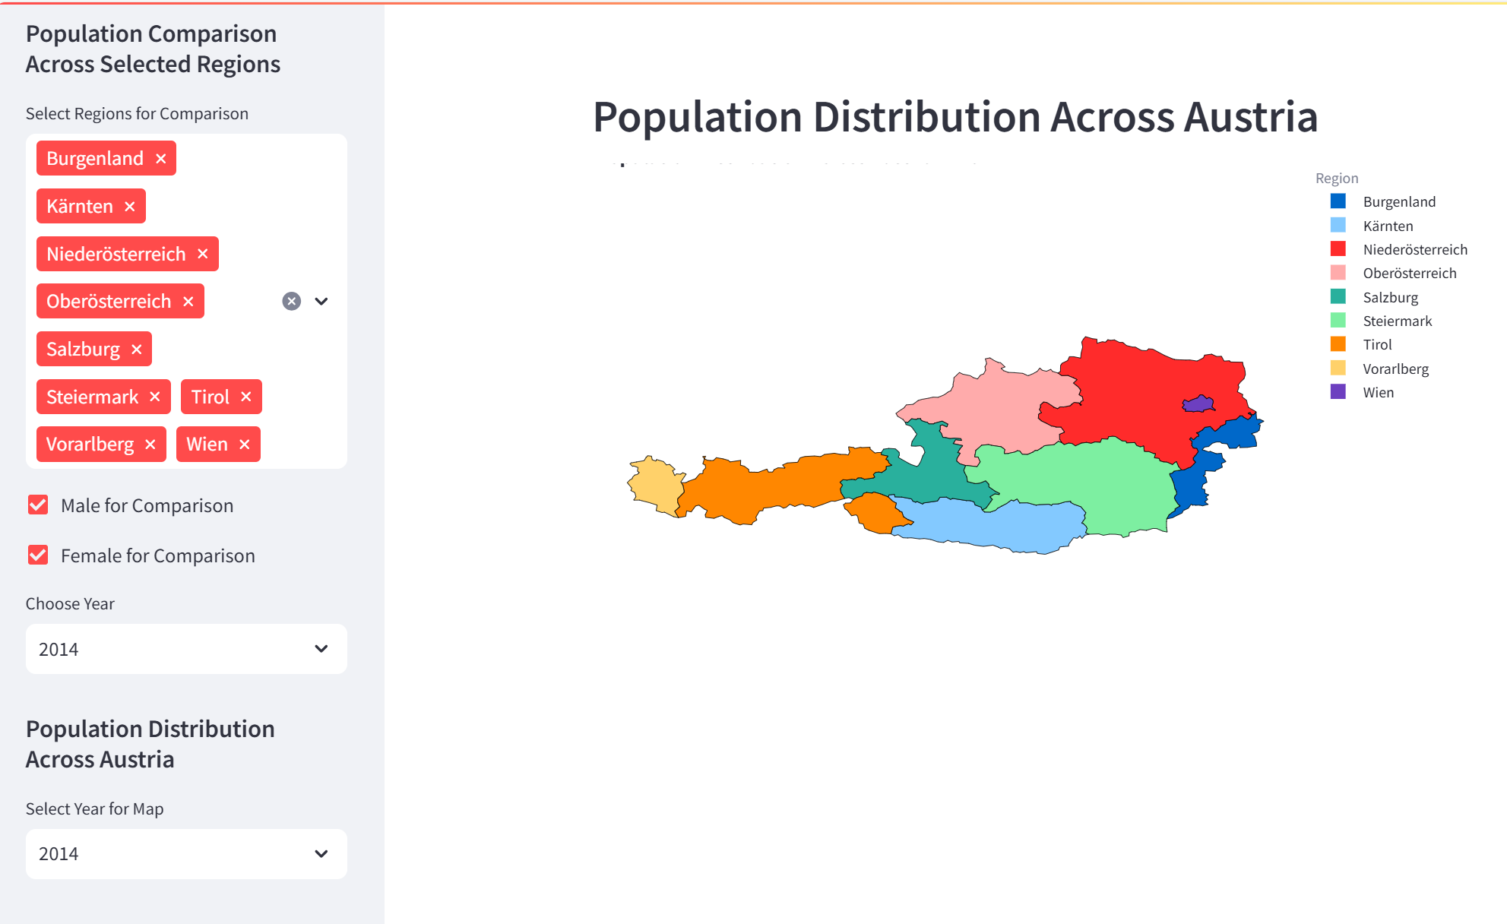Remove the Burgenland tag with its x
Image resolution: width=1507 pixels, height=924 pixels.
click(x=160, y=158)
